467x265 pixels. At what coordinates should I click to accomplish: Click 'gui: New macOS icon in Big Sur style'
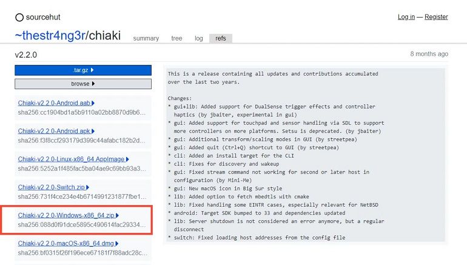point(225,189)
